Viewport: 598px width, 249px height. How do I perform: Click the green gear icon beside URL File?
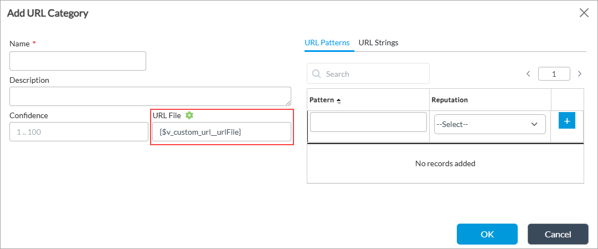[x=189, y=115]
